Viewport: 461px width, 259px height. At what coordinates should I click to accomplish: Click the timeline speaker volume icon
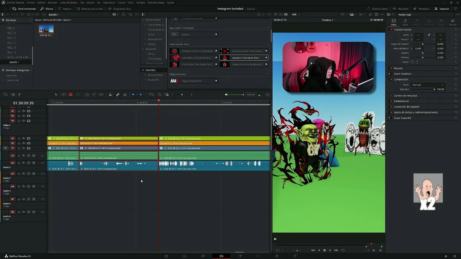point(227,95)
